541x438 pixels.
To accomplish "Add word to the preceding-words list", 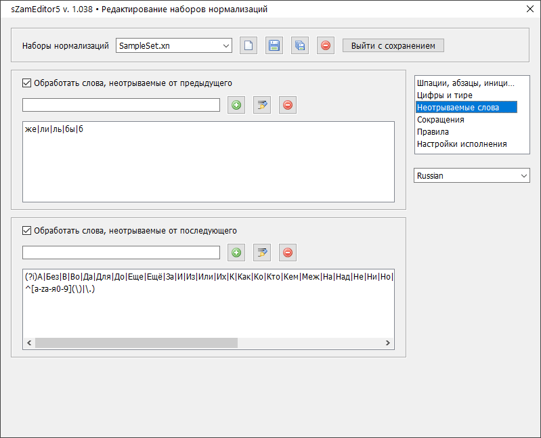I will click(x=236, y=105).
